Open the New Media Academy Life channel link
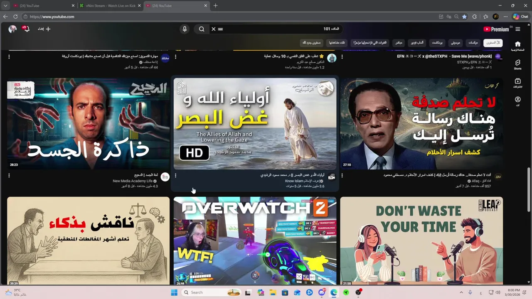The width and height of the screenshot is (532, 299). point(133,181)
